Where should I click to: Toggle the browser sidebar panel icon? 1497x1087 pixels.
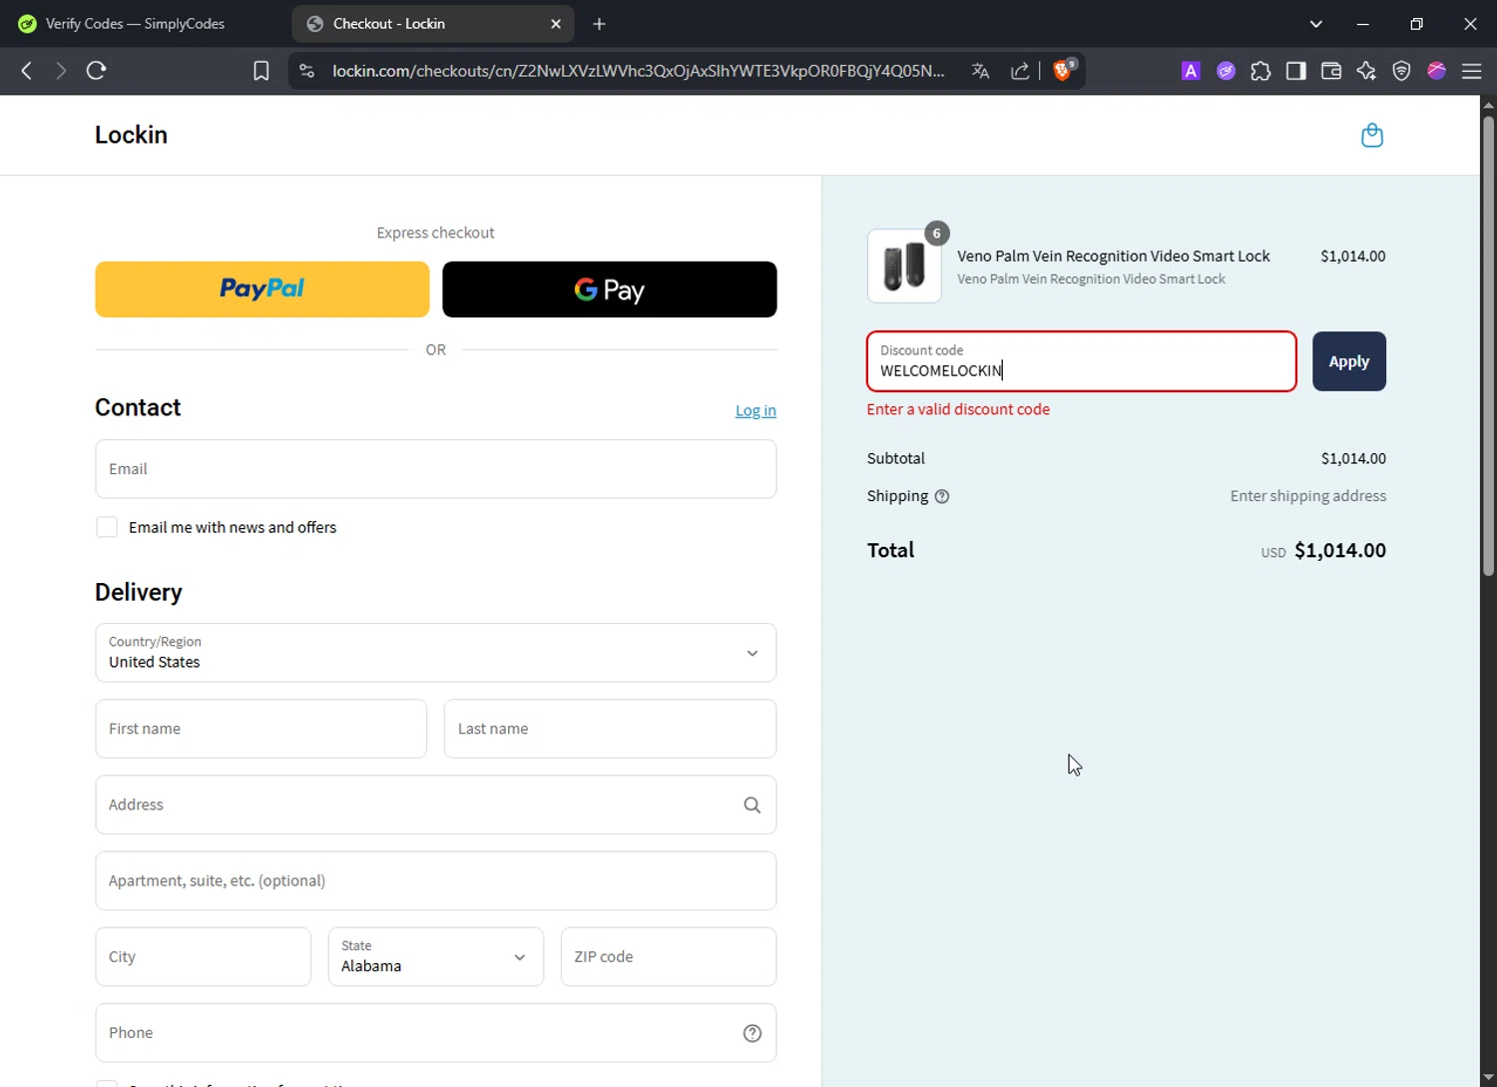coord(1295,71)
